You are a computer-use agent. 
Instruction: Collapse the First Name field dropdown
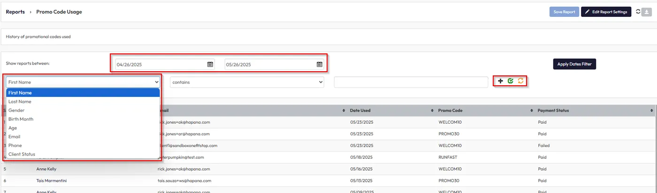coord(83,82)
